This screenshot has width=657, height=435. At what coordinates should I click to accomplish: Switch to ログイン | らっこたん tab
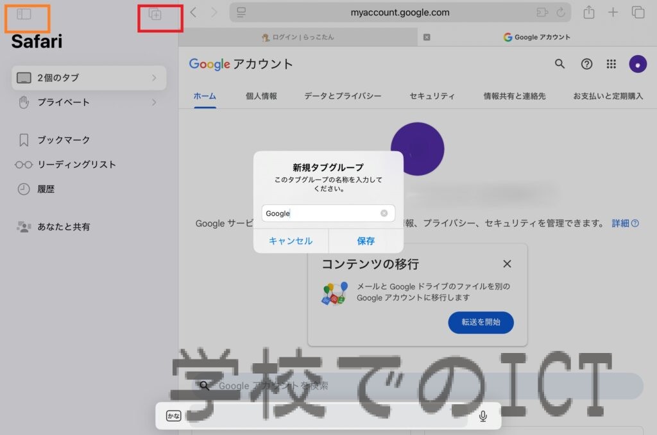click(298, 37)
